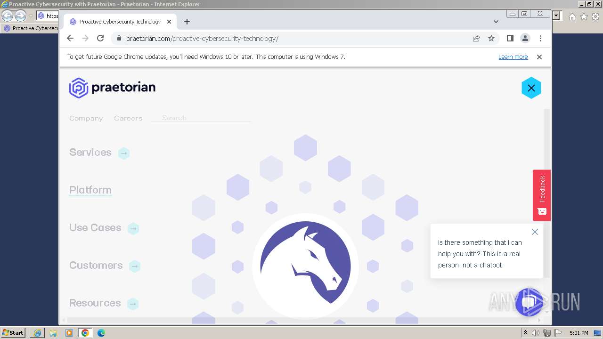Open Action Center flag icon
Screen dimensions: 603x339
(558, 333)
